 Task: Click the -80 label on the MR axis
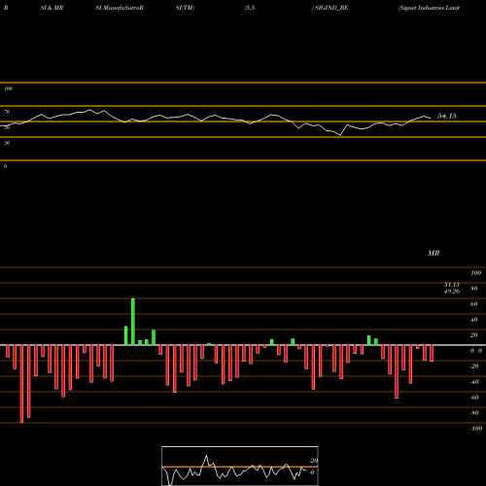coord(474,413)
